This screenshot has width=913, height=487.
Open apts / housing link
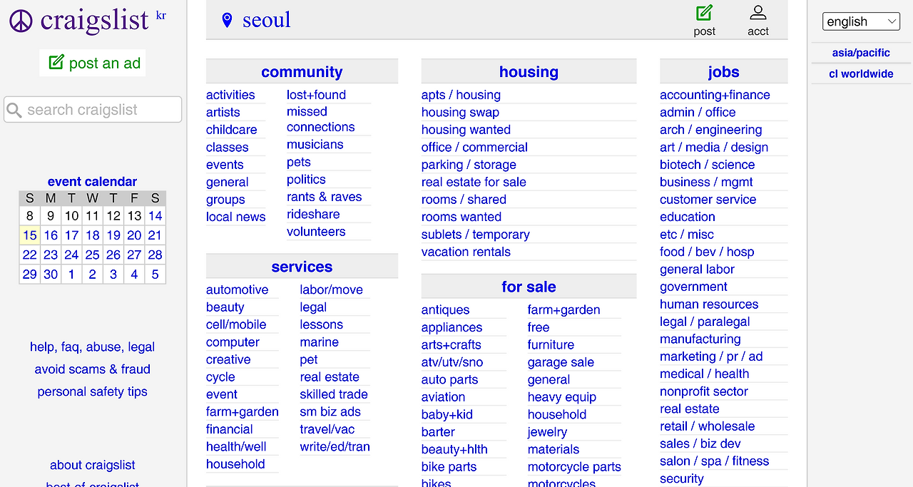coord(461,95)
